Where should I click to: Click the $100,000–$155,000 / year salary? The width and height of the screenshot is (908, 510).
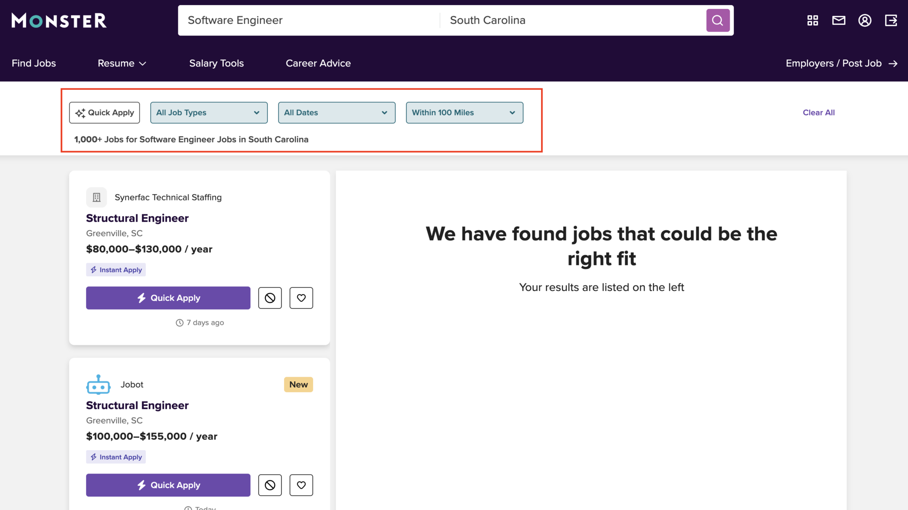[x=152, y=437]
